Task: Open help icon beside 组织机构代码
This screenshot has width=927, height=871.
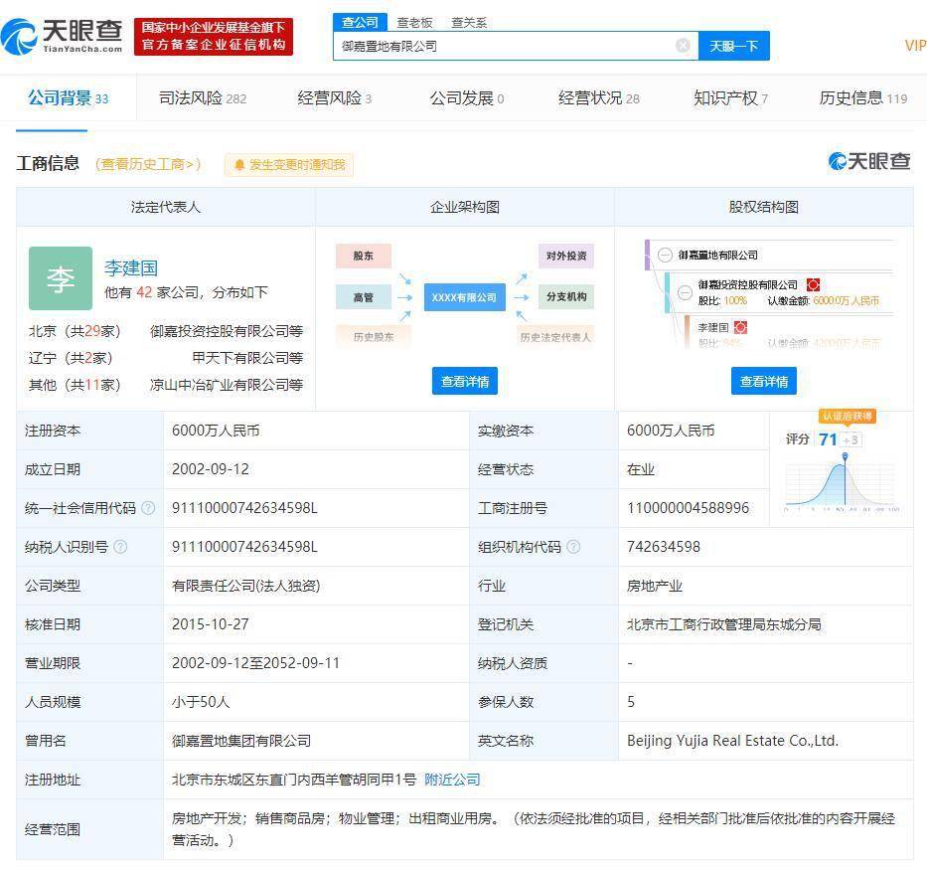Action: click(573, 547)
